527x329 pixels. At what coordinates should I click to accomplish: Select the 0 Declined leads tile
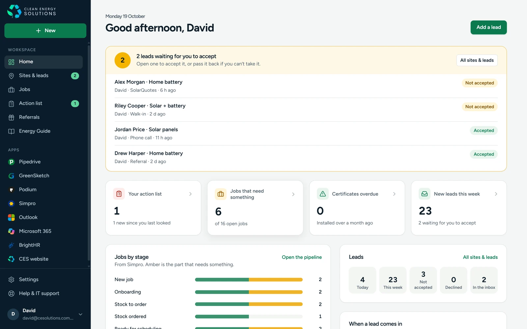(x=454, y=280)
